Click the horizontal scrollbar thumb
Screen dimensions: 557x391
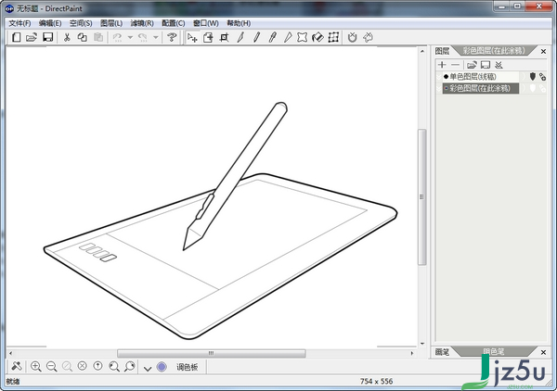(x=212, y=353)
